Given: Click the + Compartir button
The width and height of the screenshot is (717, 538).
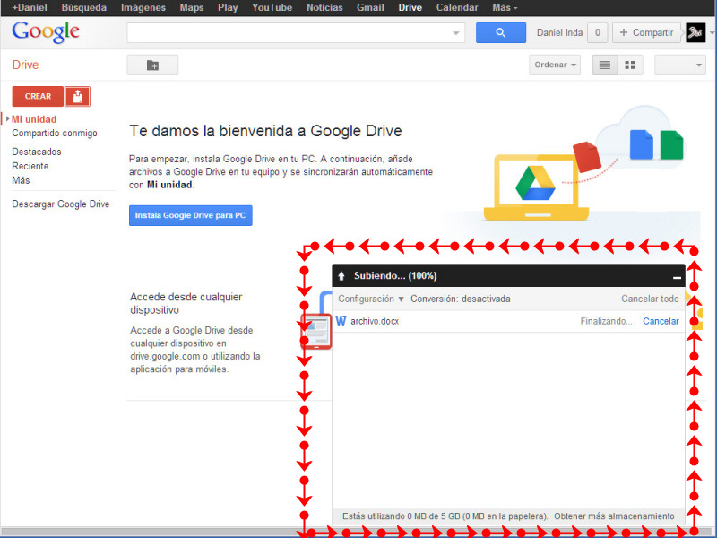Looking at the screenshot, I should pyautogui.click(x=646, y=32).
